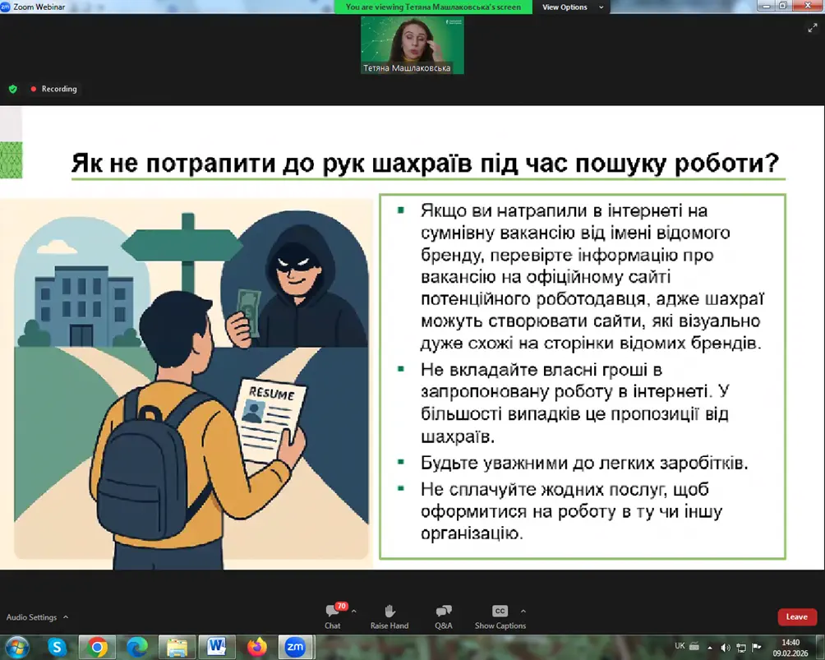This screenshot has width=825, height=660.
Task: Open the Chat panel
Action: coord(332,615)
